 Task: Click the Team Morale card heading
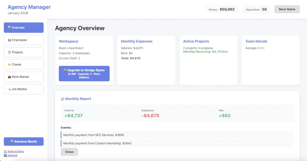click(x=256, y=41)
